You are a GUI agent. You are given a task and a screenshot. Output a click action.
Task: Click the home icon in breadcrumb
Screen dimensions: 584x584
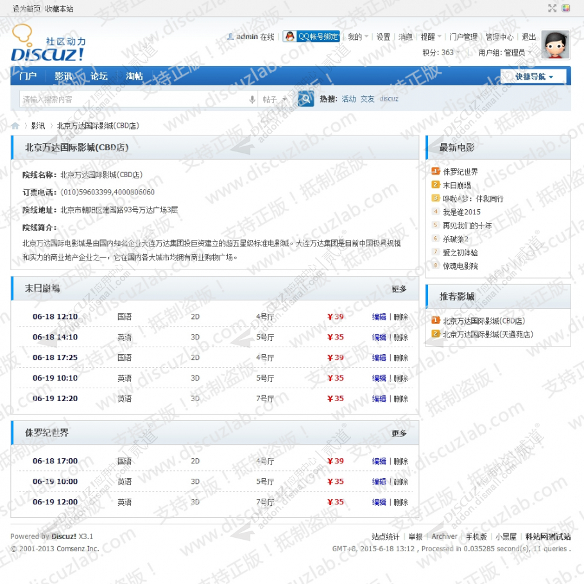(x=15, y=126)
